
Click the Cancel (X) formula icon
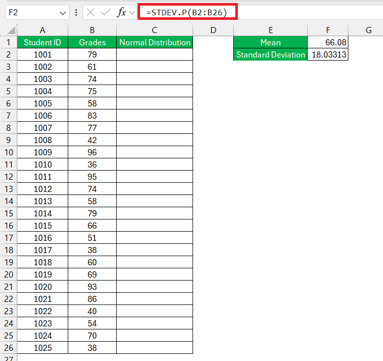pyautogui.click(x=91, y=12)
